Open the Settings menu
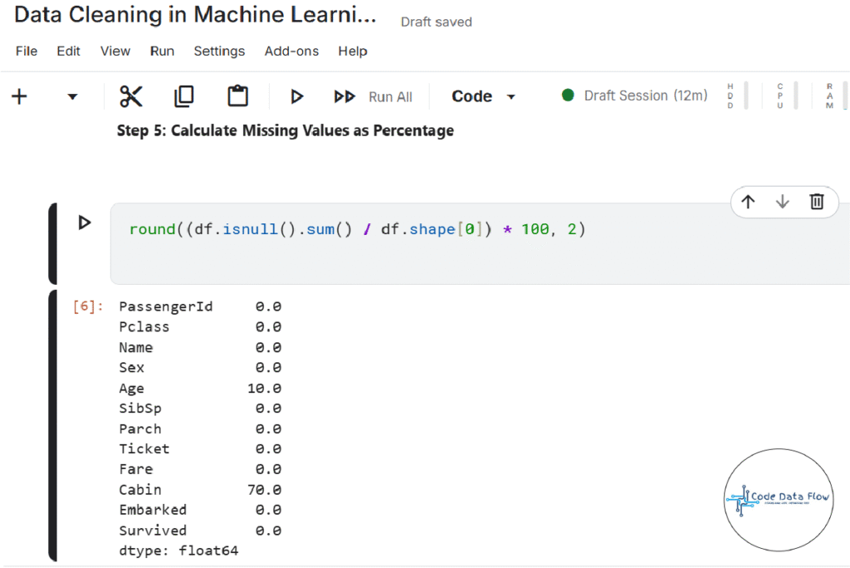 pos(219,51)
